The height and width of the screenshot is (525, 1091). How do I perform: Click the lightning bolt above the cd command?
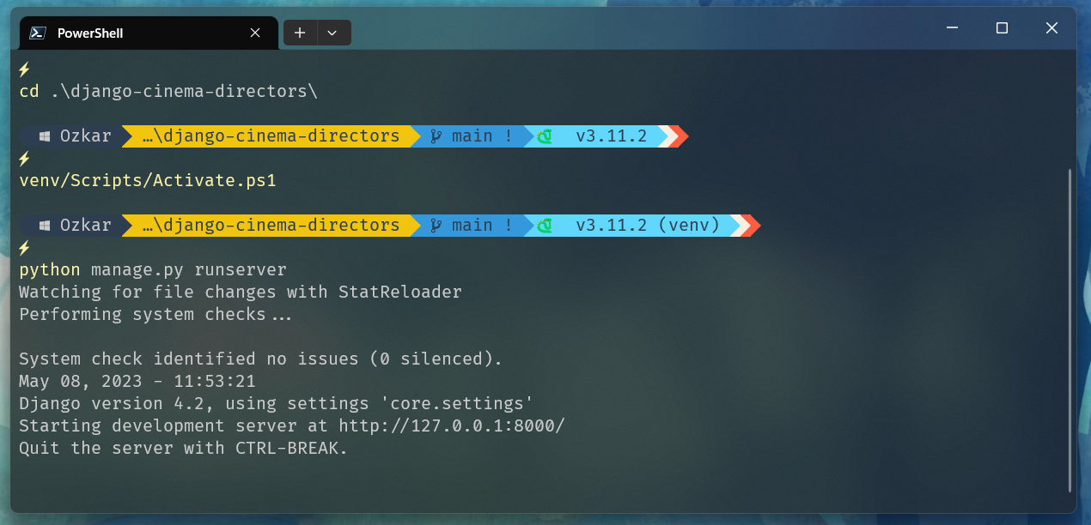(x=24, y=69)
